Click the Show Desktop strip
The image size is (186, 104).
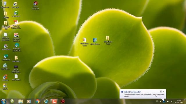(x=185, y=101)
